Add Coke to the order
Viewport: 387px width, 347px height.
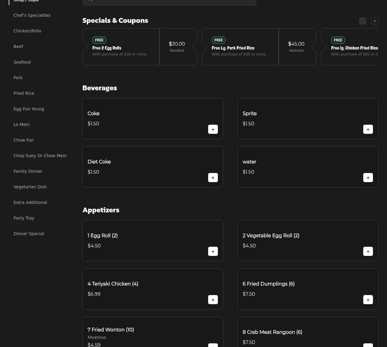[x=213, y=130]
